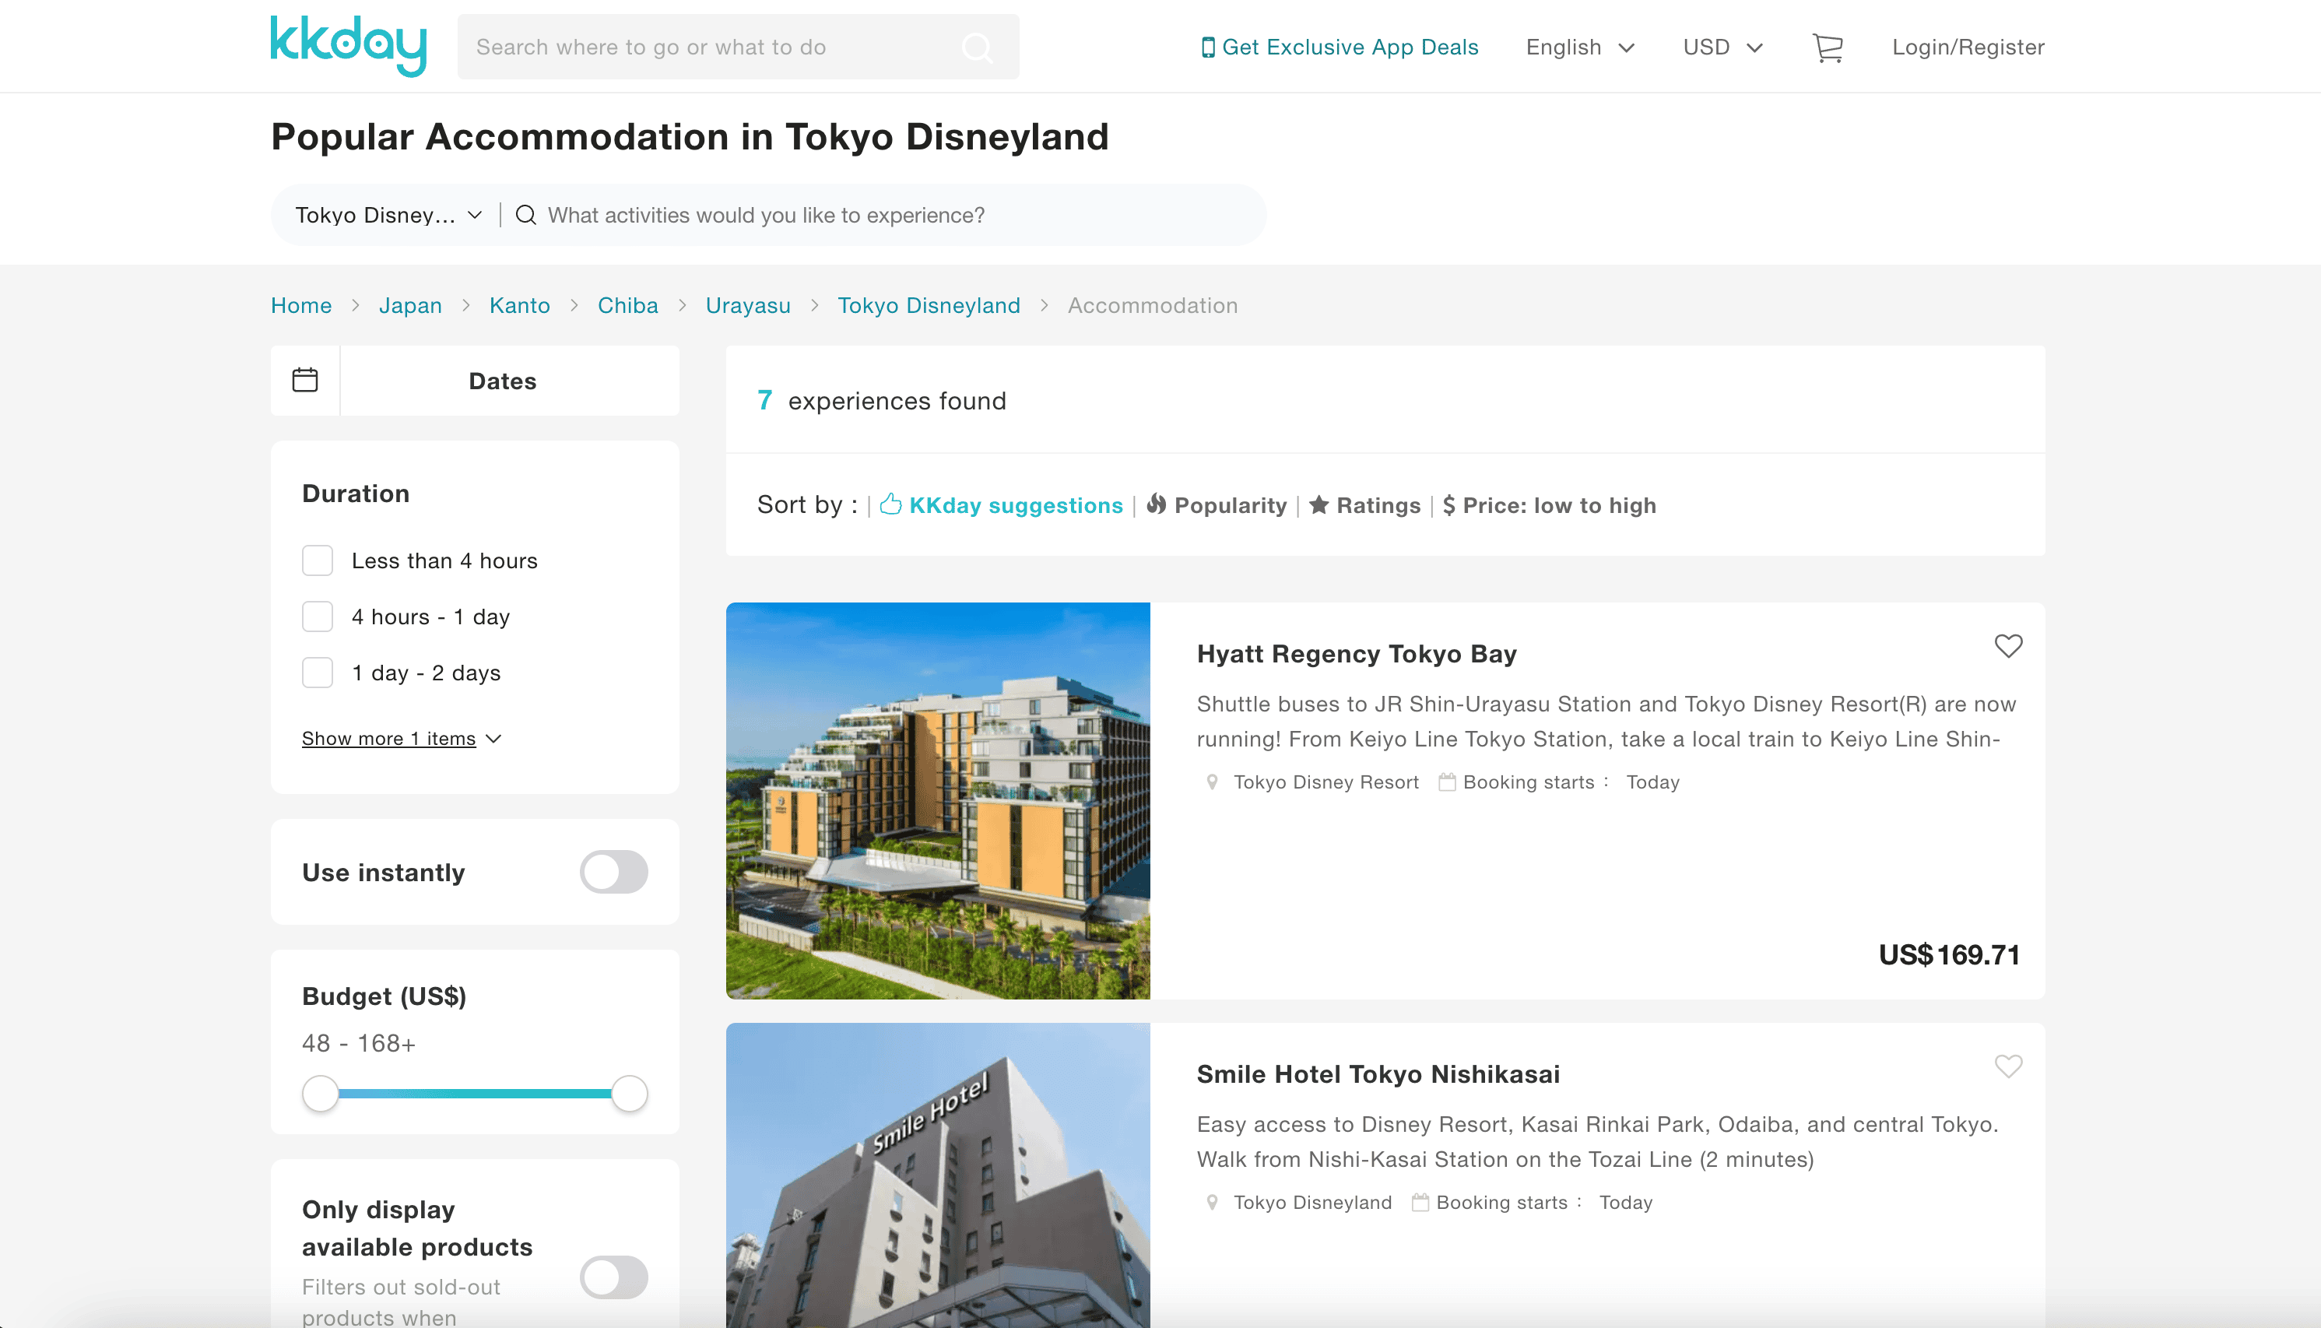Open the USD currency dropdown
The image size is (2321, 1328).
[x=1722, y=47]
